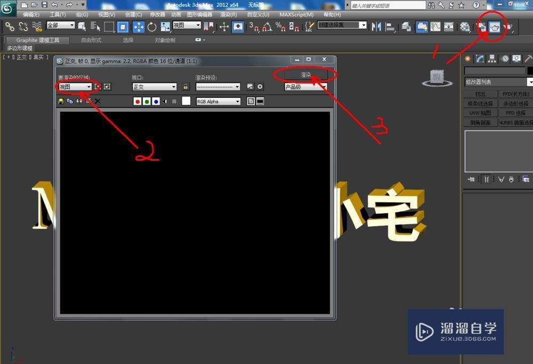Click the Select by Name toolbar icon
533x364 pixels.
[x=95, y=26]
